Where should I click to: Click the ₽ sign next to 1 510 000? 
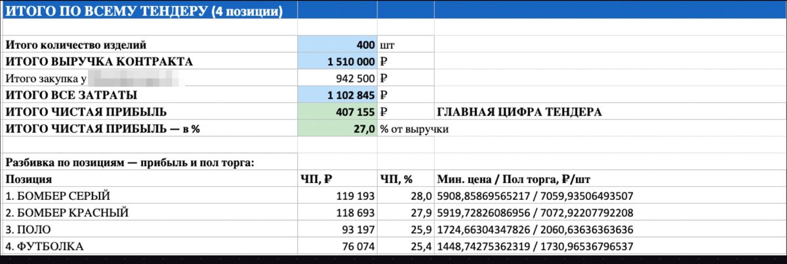click(x=384, y=62)
